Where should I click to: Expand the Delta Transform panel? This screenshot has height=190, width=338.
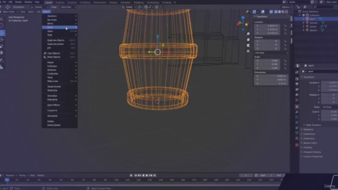[x=313, y=125]
